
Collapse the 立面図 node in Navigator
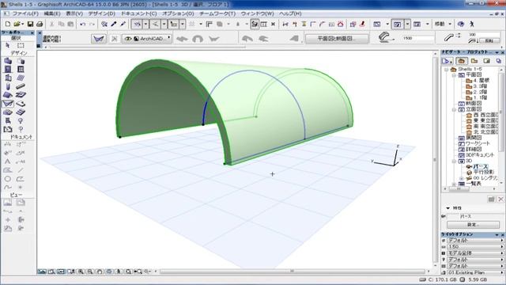[454, 109]
